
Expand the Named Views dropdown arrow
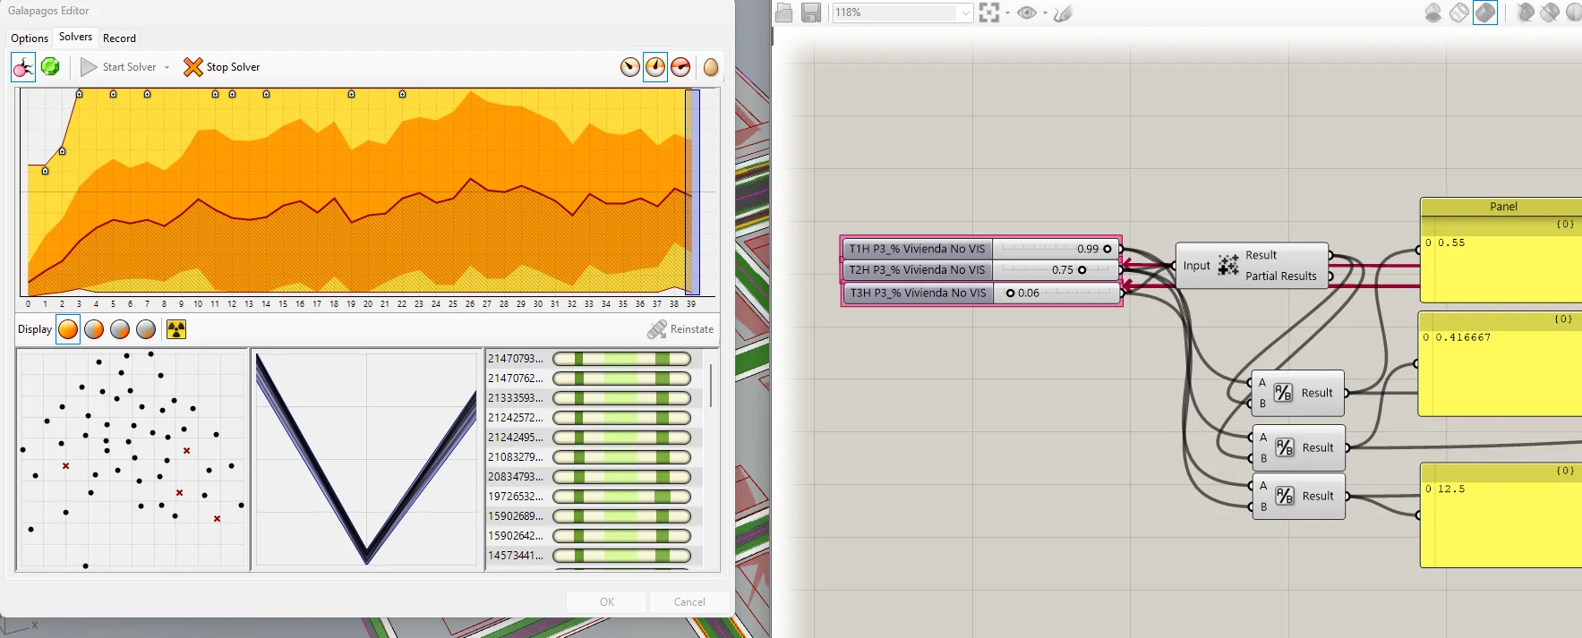(1045, 13)
